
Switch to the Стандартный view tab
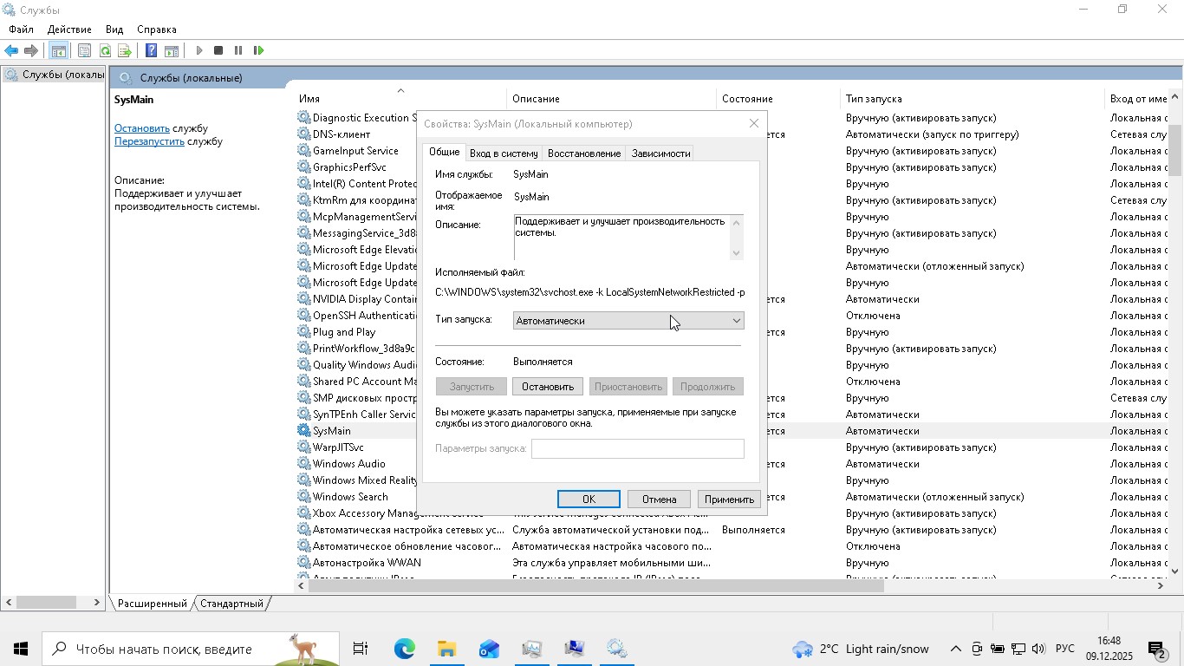coord(231,604)
